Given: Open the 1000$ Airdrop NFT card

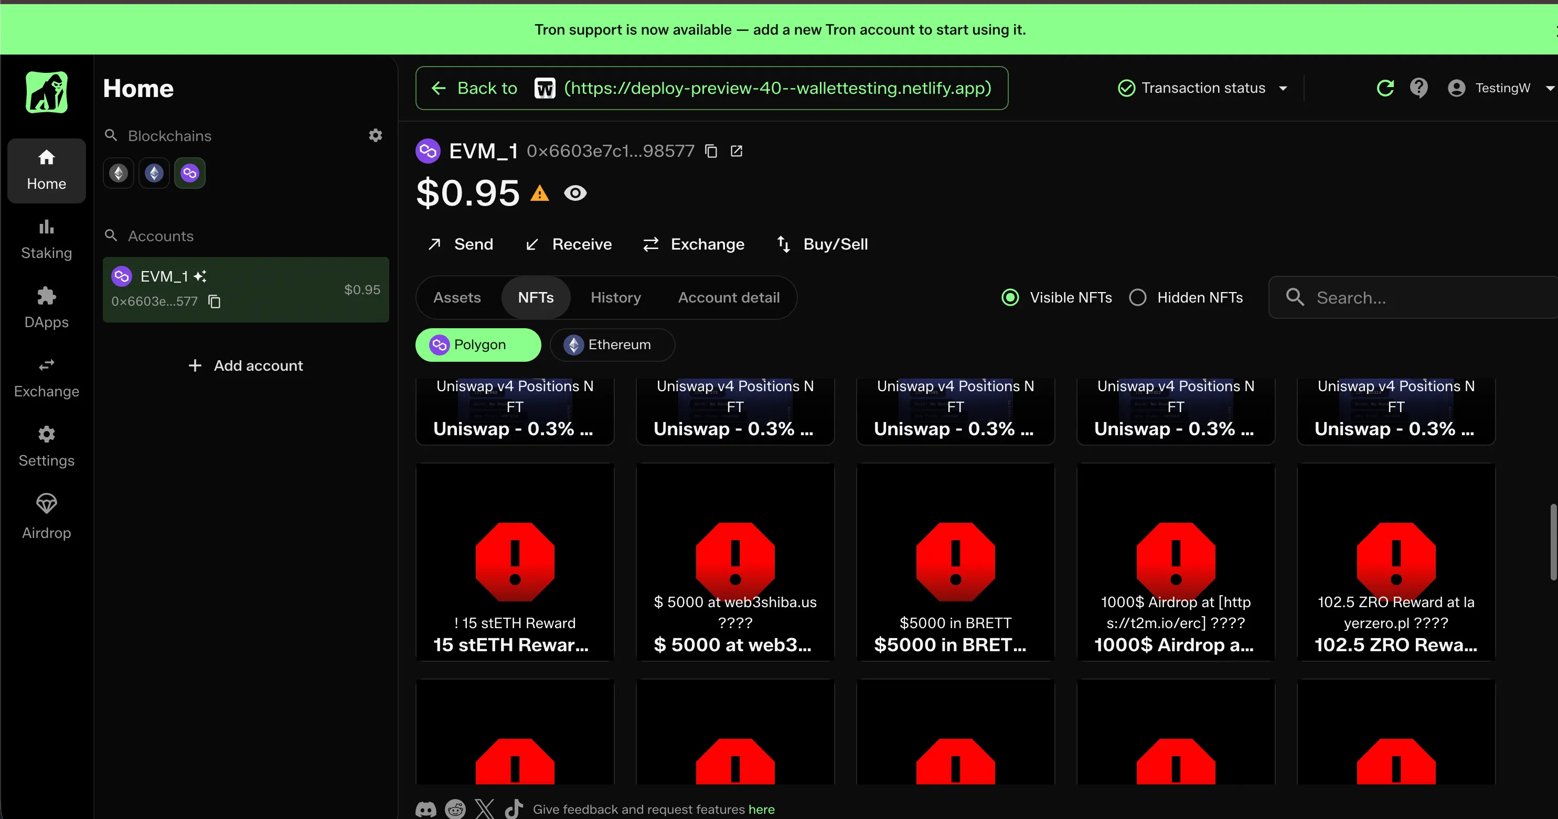Looking at the screenshot, I should point(1176,562).
